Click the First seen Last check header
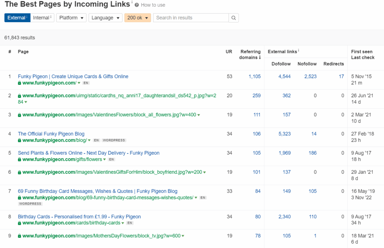This screenshot has width=384, height=248. click(363, 54)
